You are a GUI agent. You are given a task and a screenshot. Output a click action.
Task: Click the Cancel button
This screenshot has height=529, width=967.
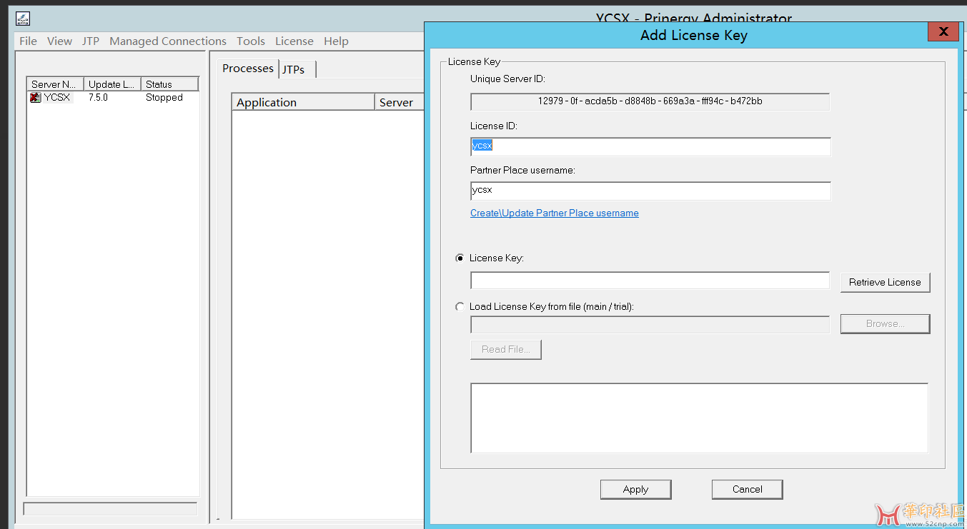(x=747, y=489)
